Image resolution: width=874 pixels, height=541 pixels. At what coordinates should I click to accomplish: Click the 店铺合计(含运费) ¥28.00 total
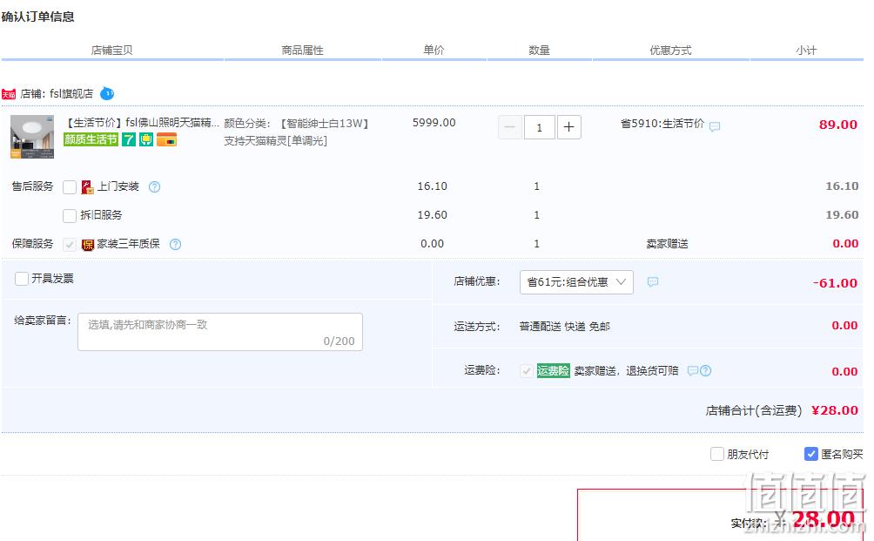tap(782, 411)
